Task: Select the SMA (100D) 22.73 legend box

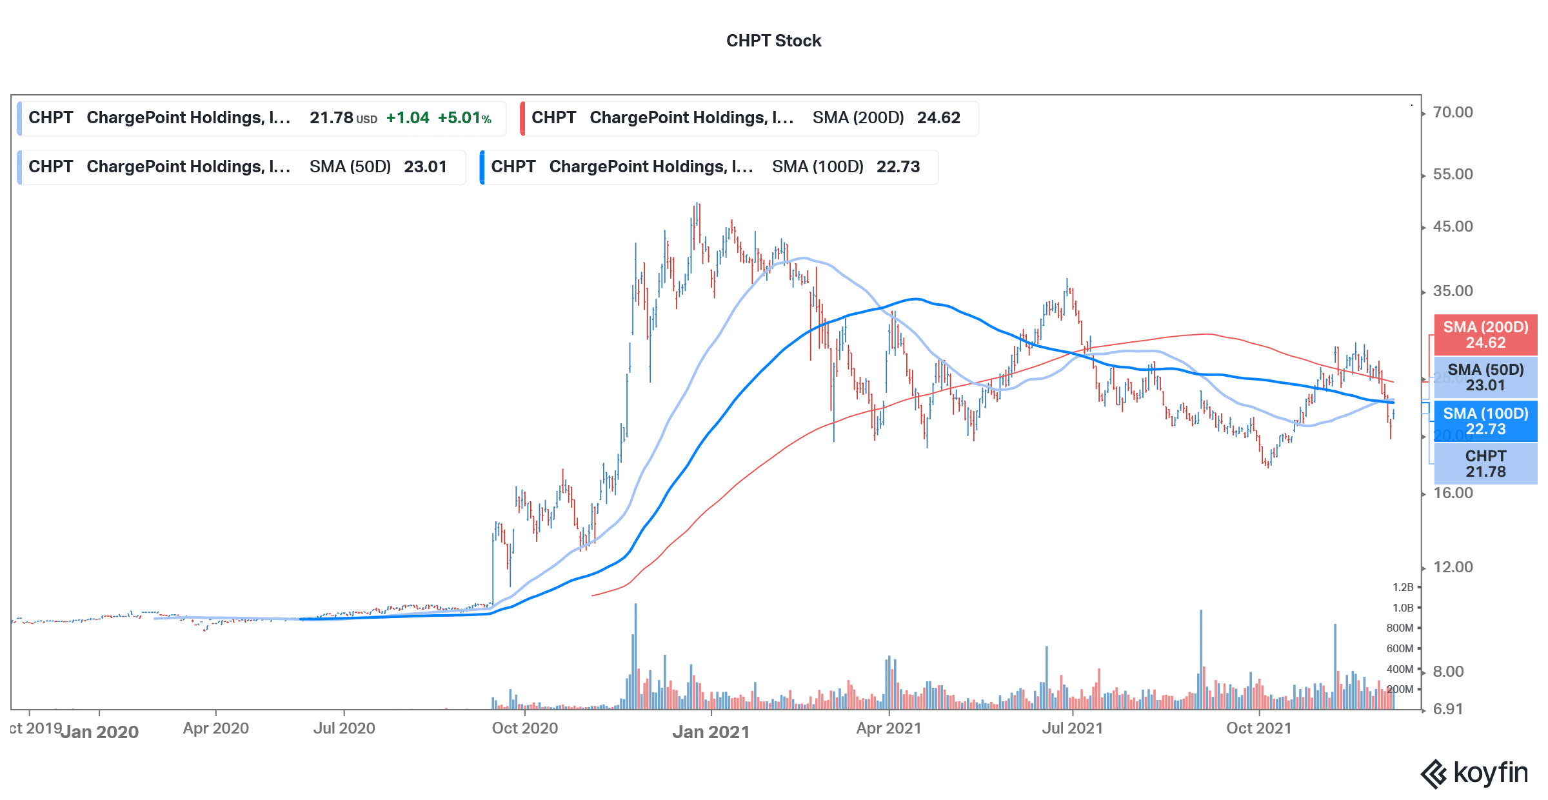Action: click(709, 167)
